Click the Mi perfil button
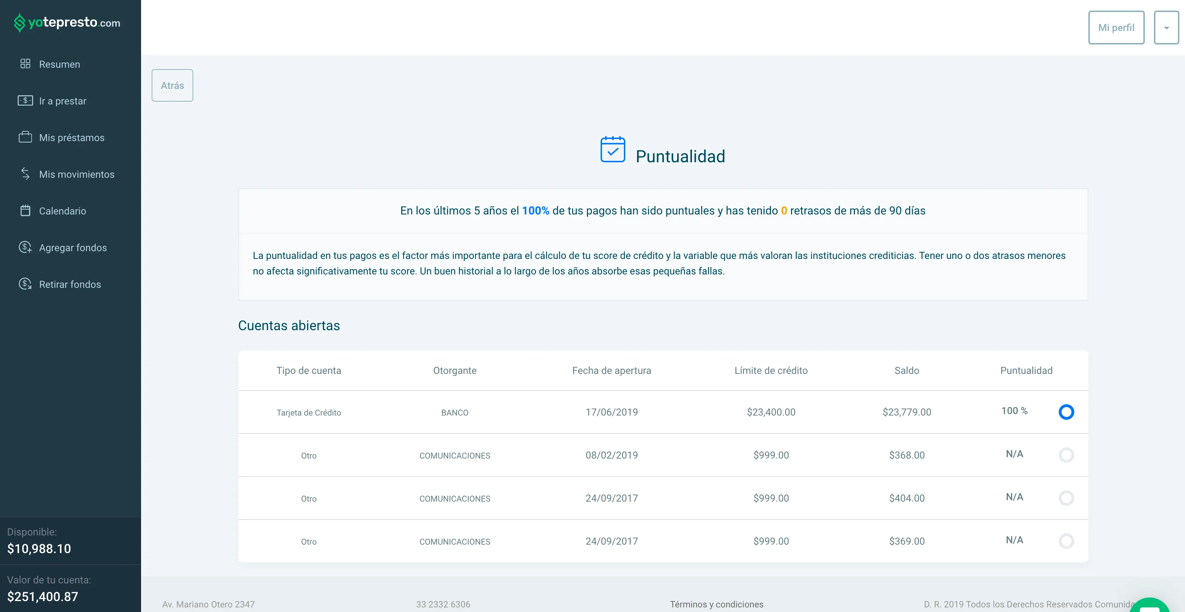The image size is (1185, 612). point(1116,28)
